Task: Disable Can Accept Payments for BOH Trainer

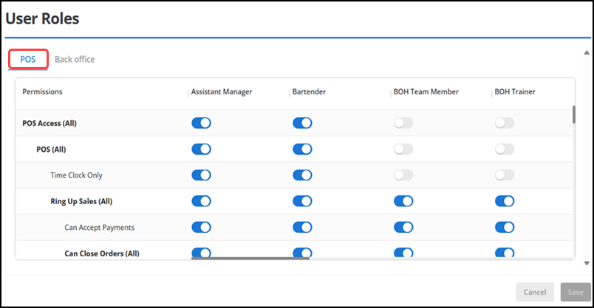Action: click(x=505, y=227)
